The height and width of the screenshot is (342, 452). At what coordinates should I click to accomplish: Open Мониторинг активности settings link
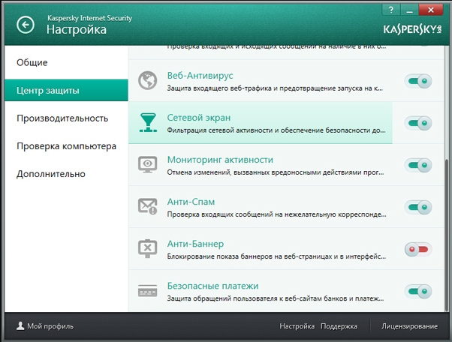tap(220, 160)
